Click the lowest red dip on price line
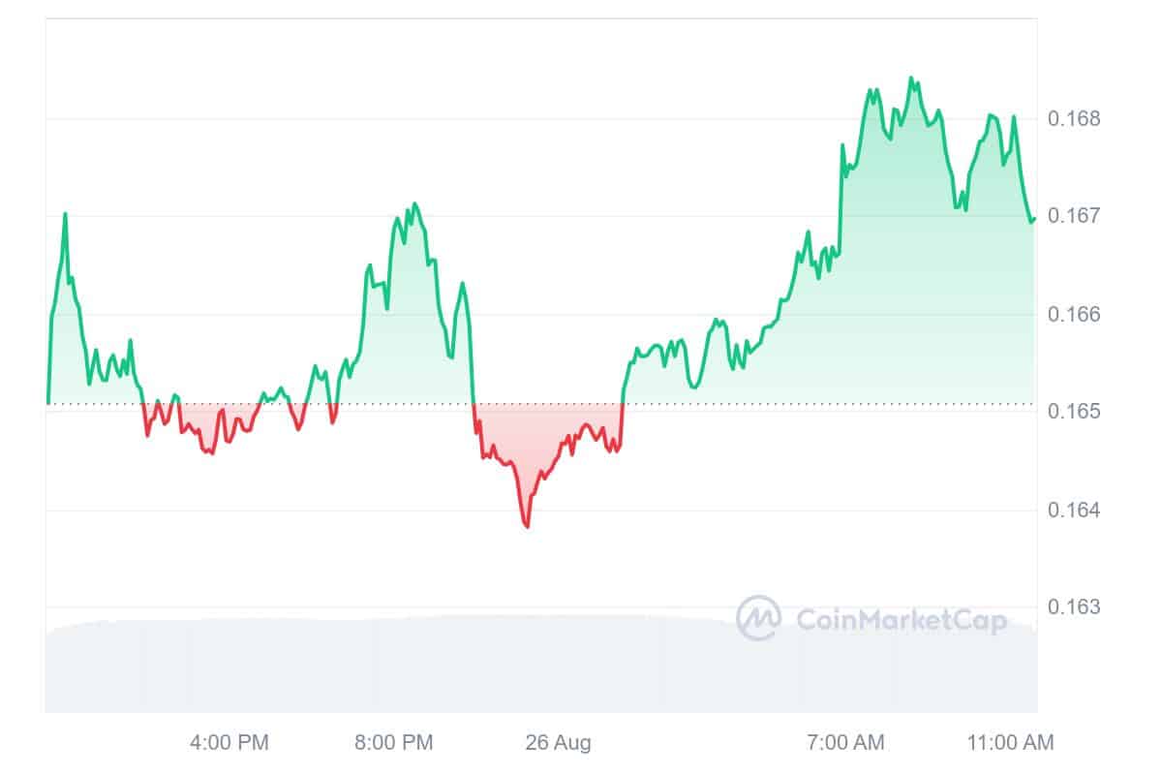The height and width of the screenshot is (775, 1162). 526,526
